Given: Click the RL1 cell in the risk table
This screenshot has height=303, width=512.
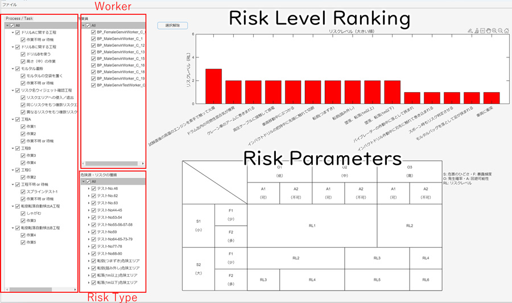Looking at the screenshot, I should pos(312,226).
